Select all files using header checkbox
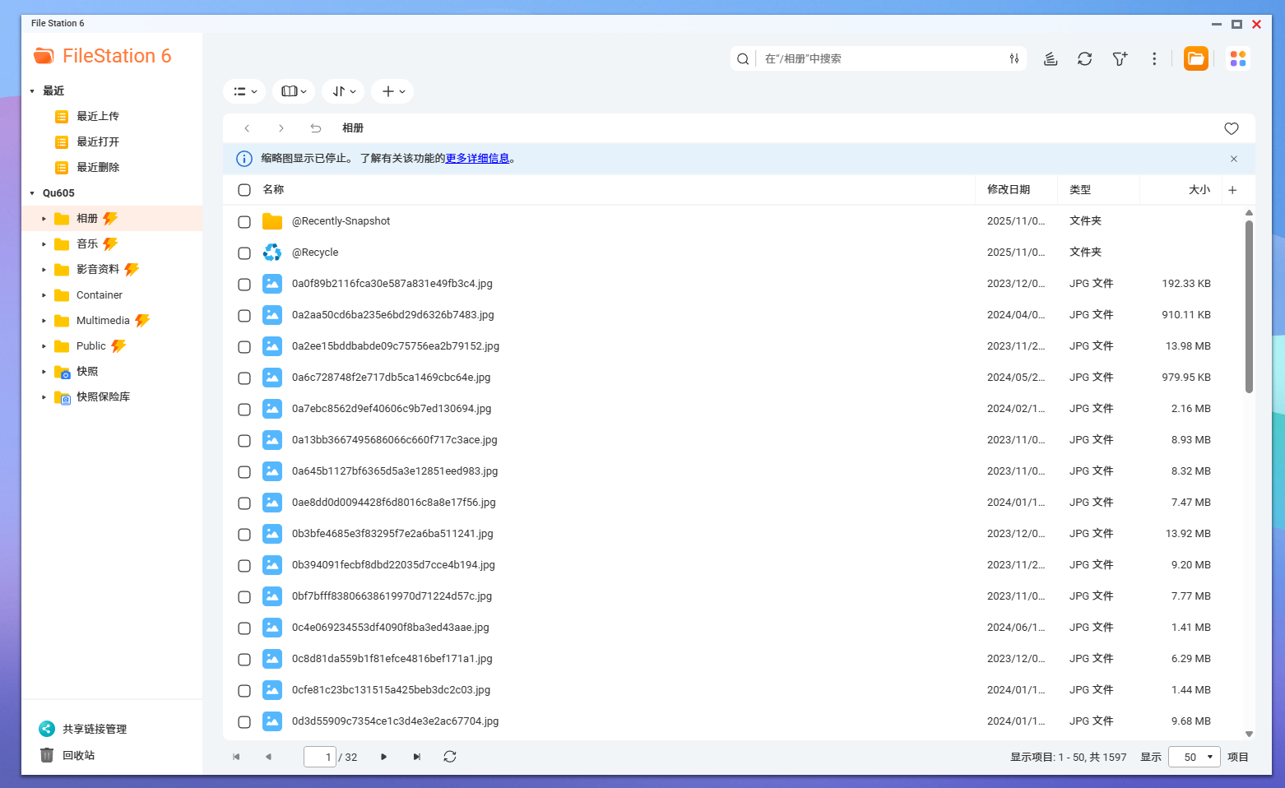 244,190
